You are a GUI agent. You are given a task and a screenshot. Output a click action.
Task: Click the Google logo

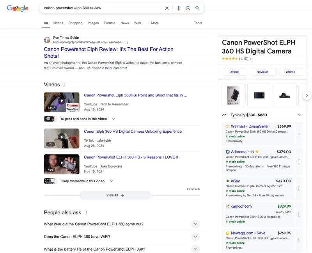(18, 8)
